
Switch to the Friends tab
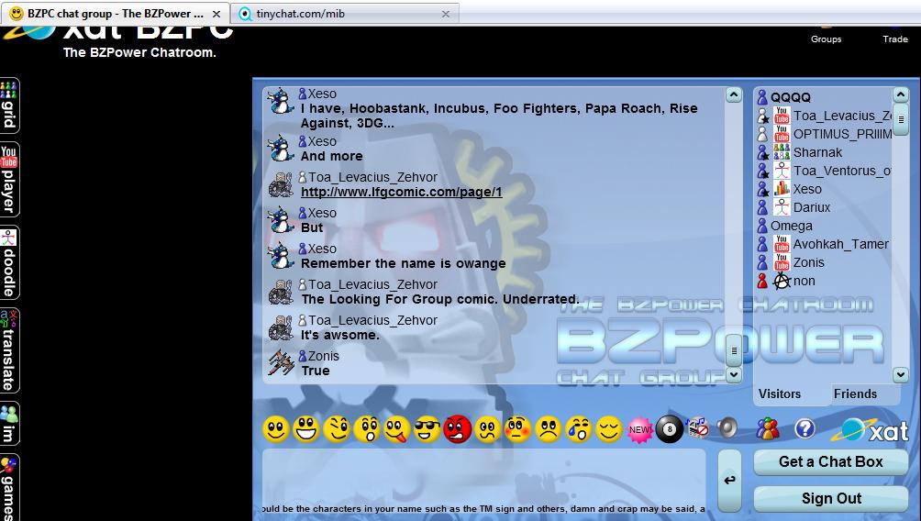855,394
